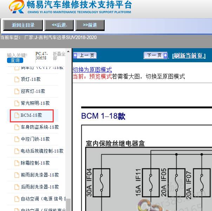This screenshot has height=211, width=212.
Task: Click the PC.47-30658 text
Action: pos(42,56)
